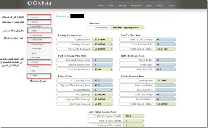
Task: Open My Orders in the sidebar
Action: tap(36, 58)
